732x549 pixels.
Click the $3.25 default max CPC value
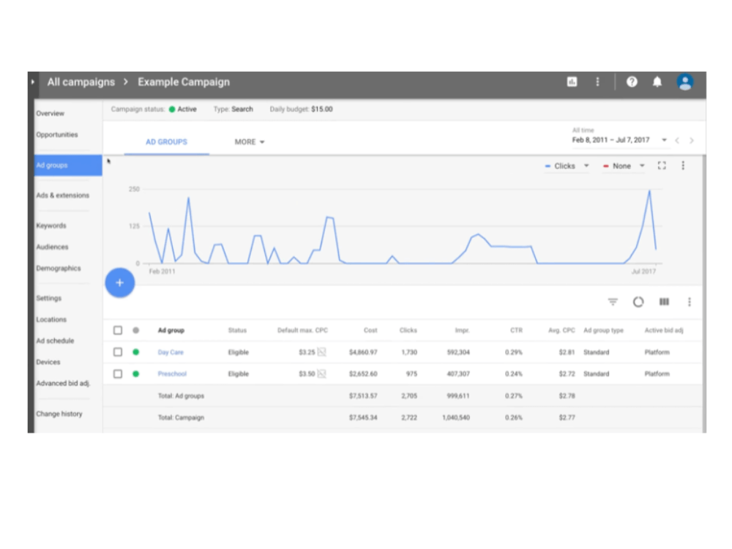[307, 352]
